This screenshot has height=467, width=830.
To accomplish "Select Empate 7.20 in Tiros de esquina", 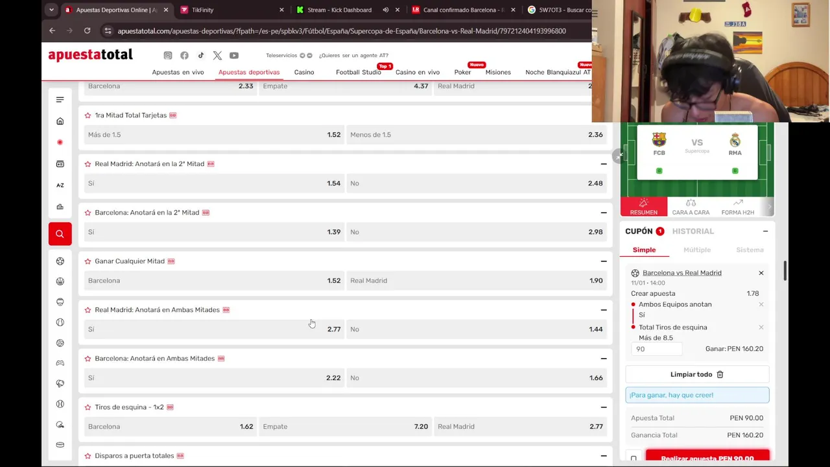I will (x=345, y=426).
